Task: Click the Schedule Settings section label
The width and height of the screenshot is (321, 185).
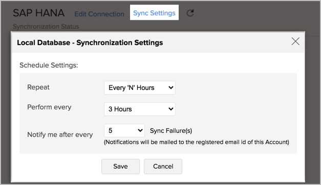Action: [49, 65]
